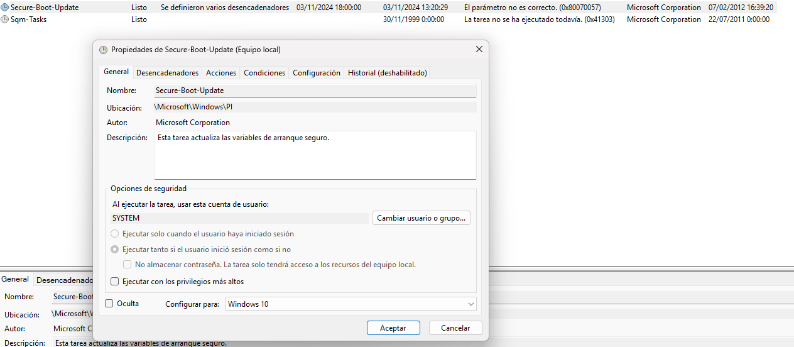This screenshot has width=794, height=347.
Task: Click the last run time 03/11/2024 13:20:29
Action: point(415,8)
